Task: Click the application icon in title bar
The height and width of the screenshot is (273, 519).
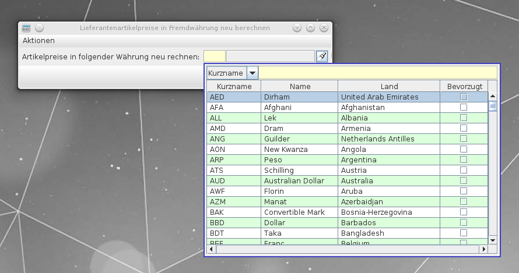Action: click(26, 27)
